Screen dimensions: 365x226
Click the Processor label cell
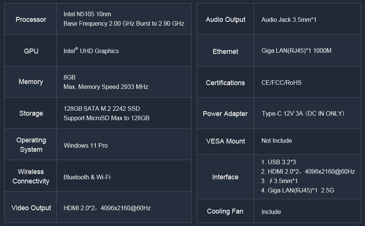[x=31, y=20]
